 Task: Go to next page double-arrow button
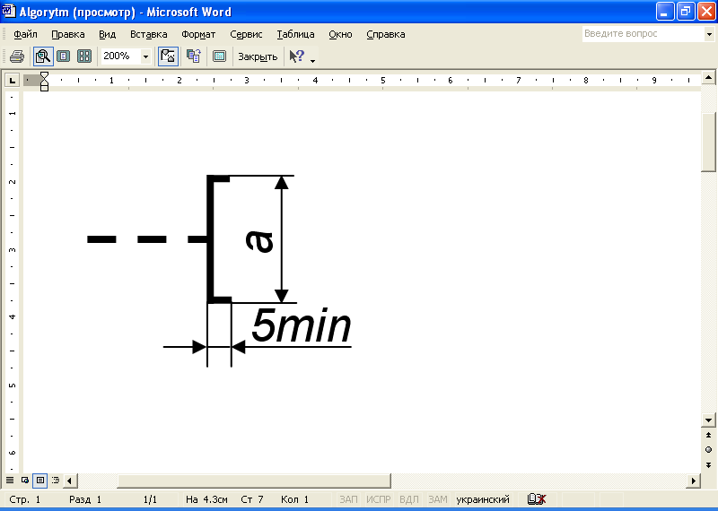[x=708, y=465]
